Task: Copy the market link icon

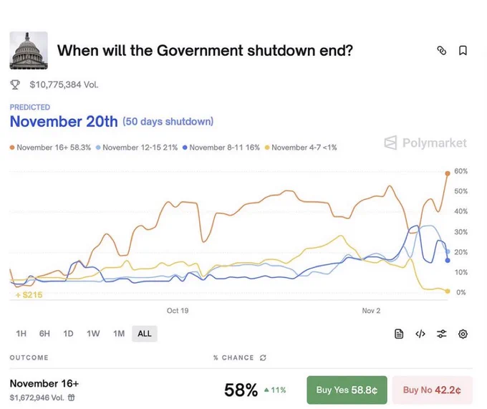Action: (x=441, y=51)
